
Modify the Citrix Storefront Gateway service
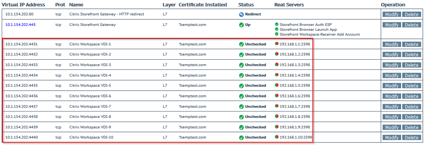click(392, 25)
